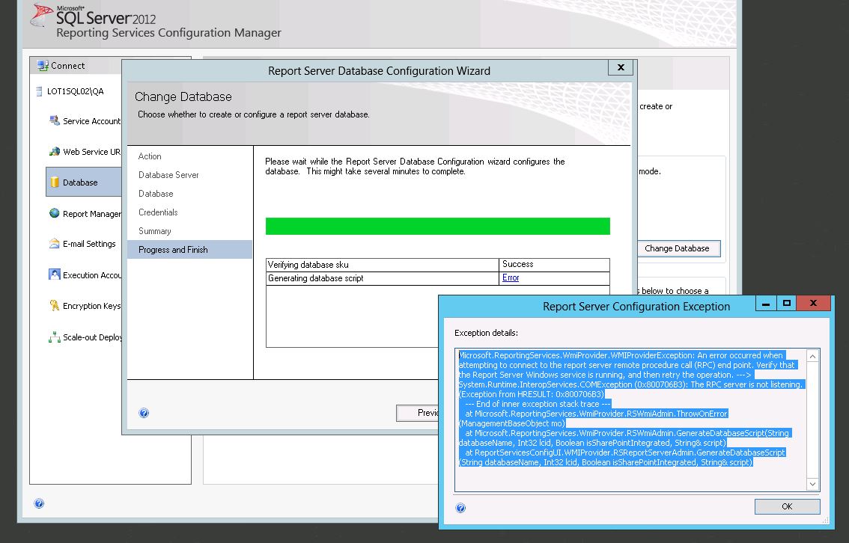Click Change Database button in main window
849x543 pixels.
pyautogui.click(x=677, y=248)
